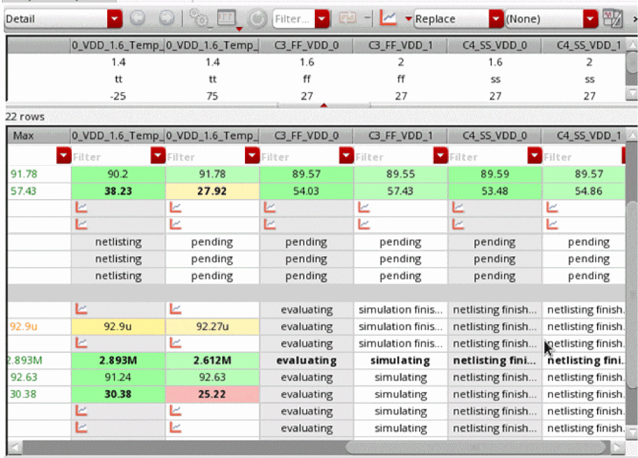
Task: Click plot icon below 92.27u cell
Action: 175,343
